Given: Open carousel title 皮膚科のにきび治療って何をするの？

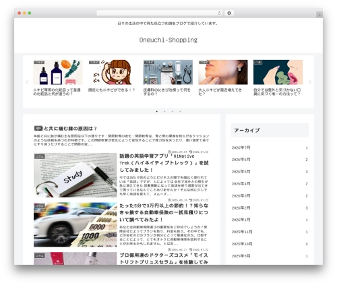Looking at the screenshot, I should click(x=167, y=92).
